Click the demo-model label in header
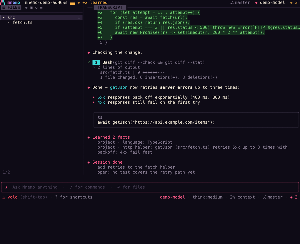This screenshot has height=244, width=300. pos(272,2)
